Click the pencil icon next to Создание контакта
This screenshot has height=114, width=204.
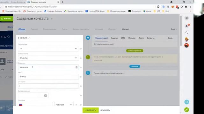coord(52,19)
